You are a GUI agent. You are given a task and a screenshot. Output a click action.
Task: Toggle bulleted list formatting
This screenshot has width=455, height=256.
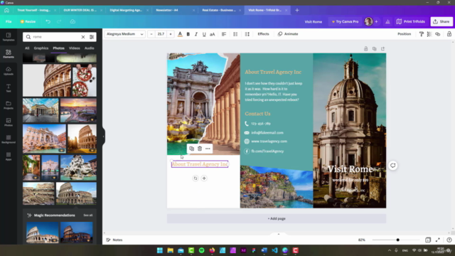tap(235, 34)
